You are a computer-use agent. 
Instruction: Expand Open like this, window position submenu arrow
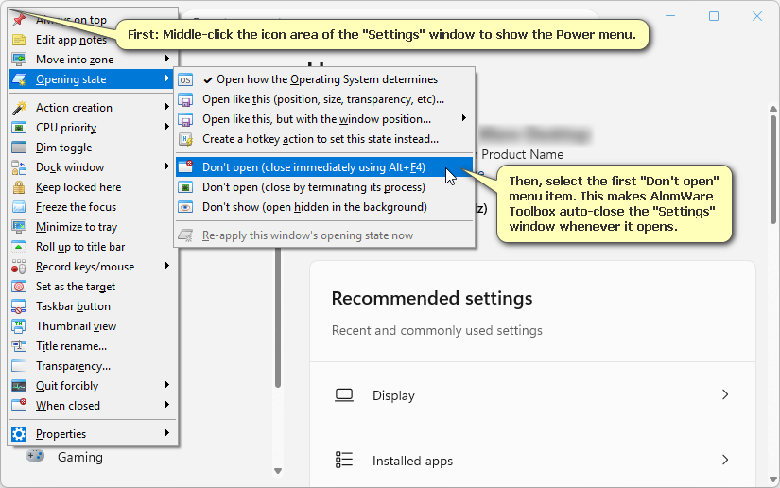(x=463, y=118)
